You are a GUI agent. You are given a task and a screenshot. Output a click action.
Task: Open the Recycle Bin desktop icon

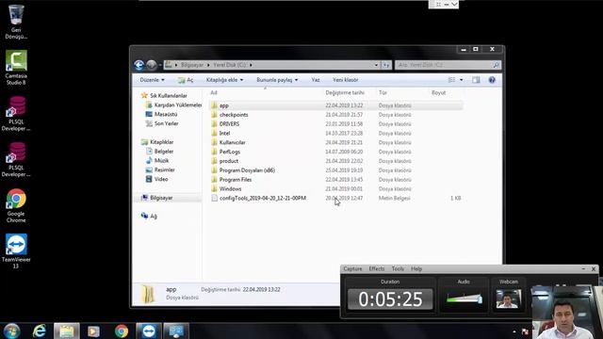click(x=16, y=22)
